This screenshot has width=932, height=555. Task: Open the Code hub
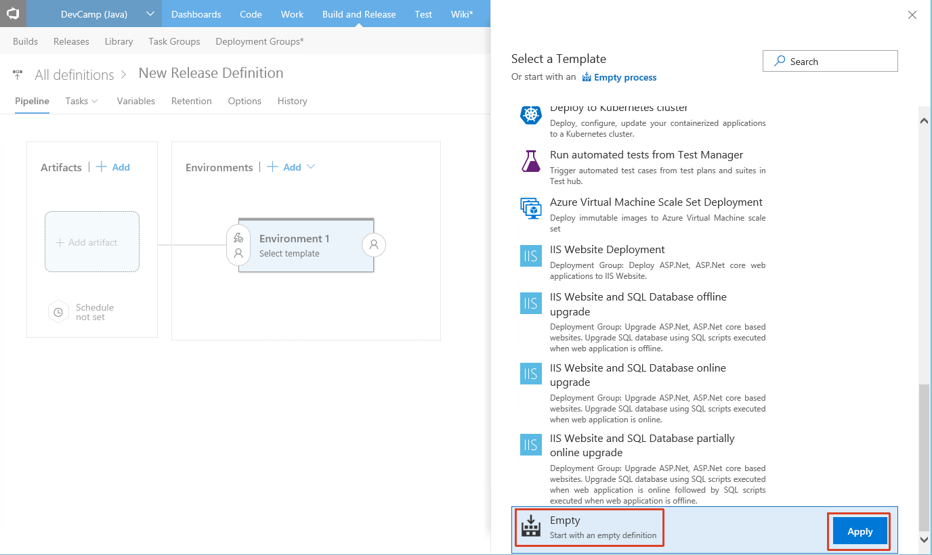[x=251, y=14]
